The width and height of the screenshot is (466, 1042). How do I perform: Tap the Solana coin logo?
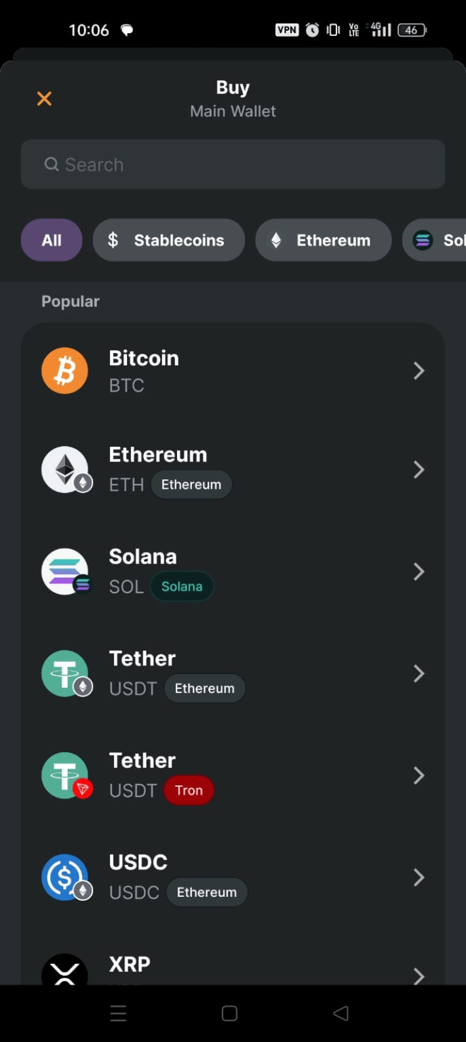(x=64, y=572)
